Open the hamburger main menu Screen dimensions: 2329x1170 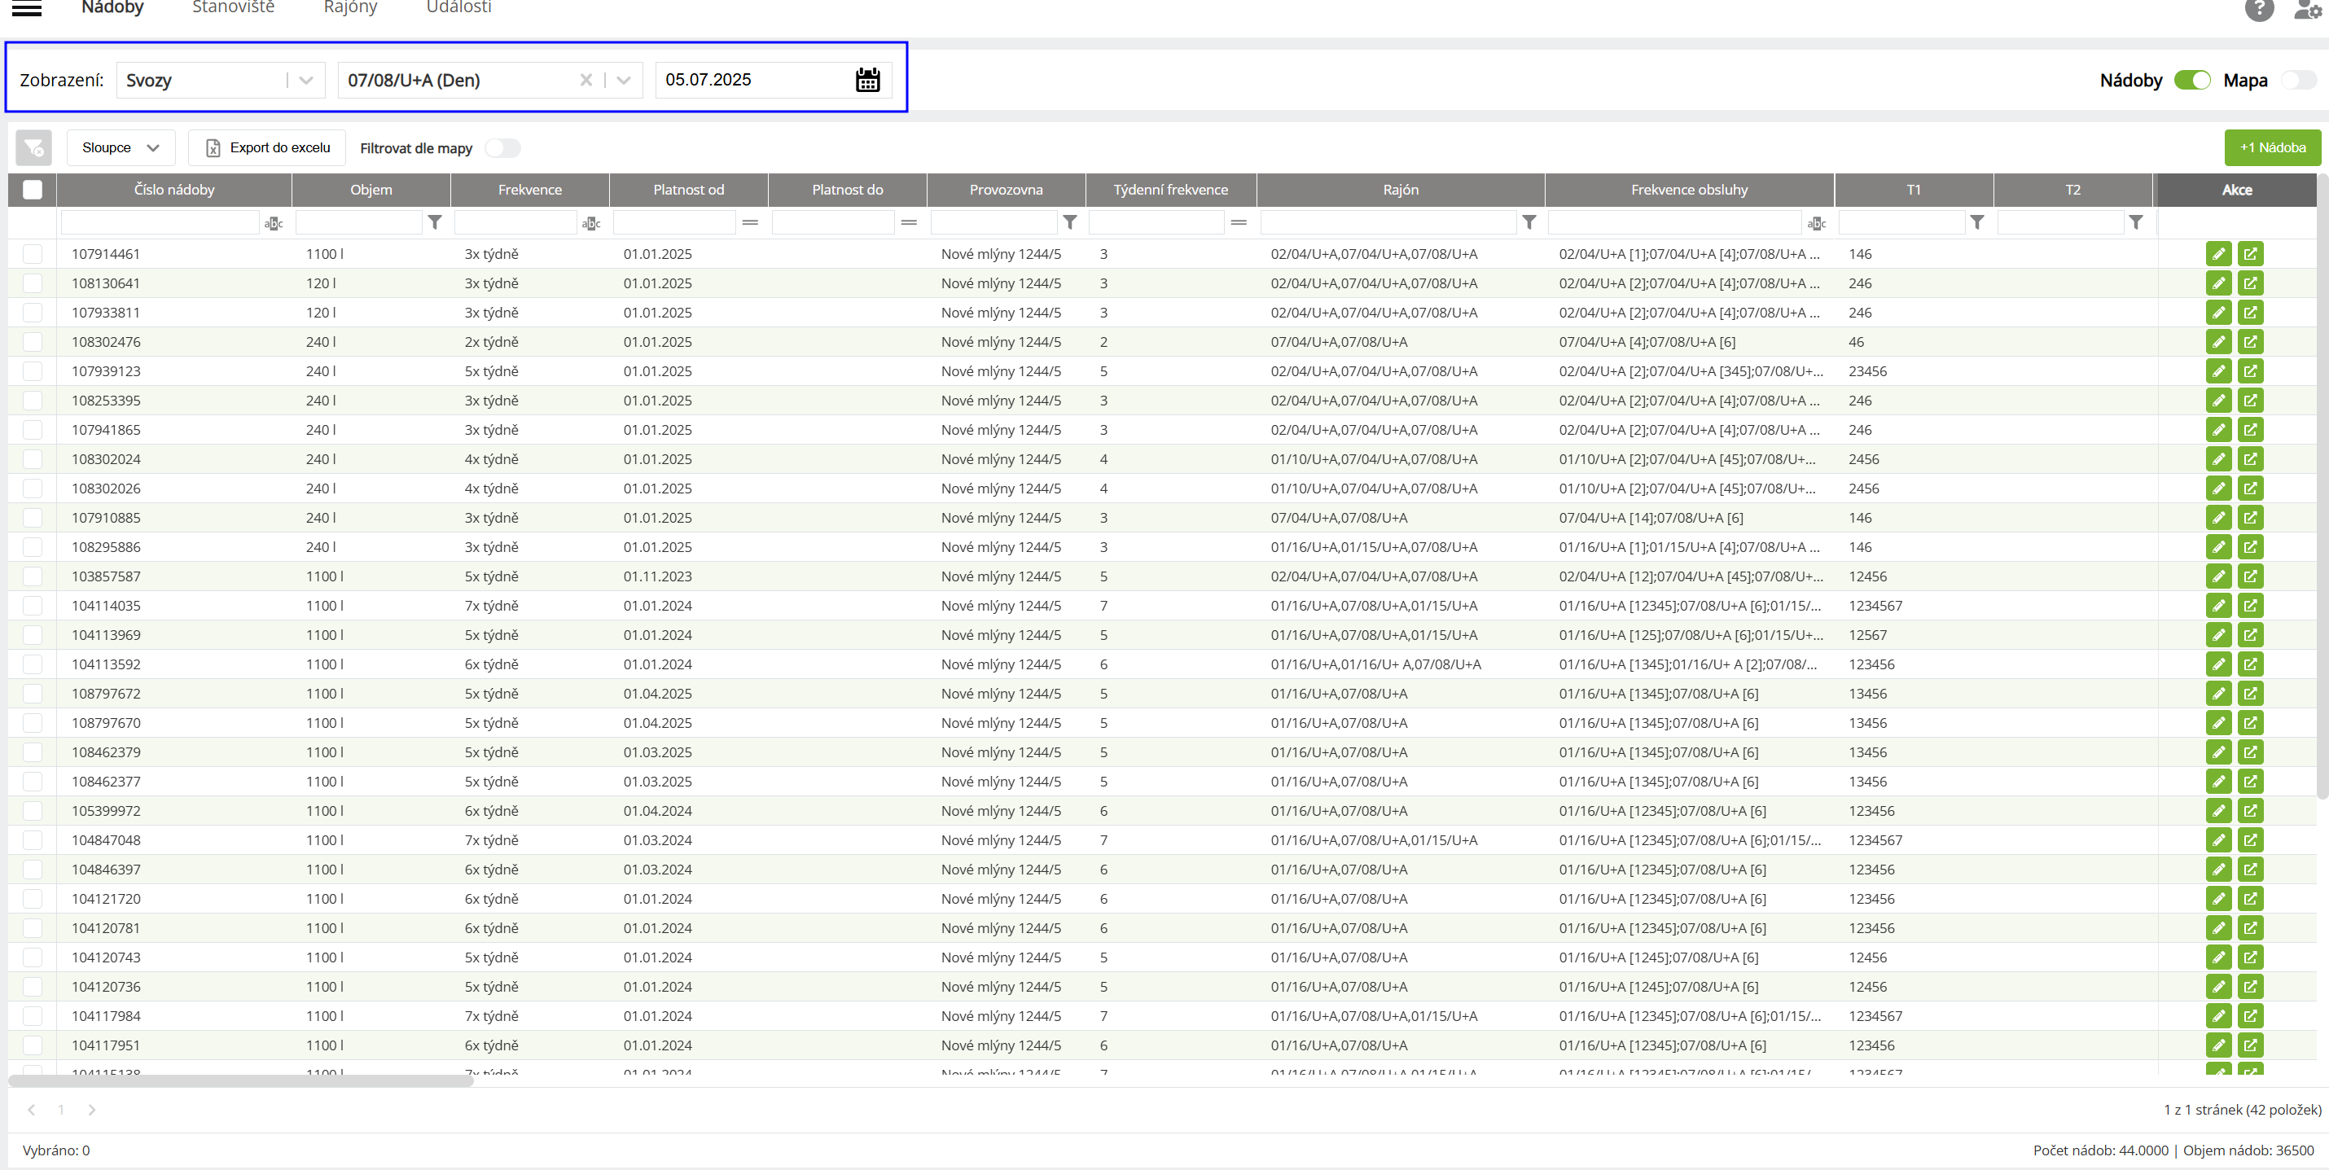point(26,8)
